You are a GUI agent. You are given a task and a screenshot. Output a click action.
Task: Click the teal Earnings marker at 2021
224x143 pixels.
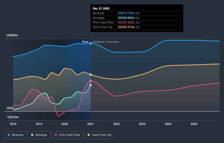91,85
